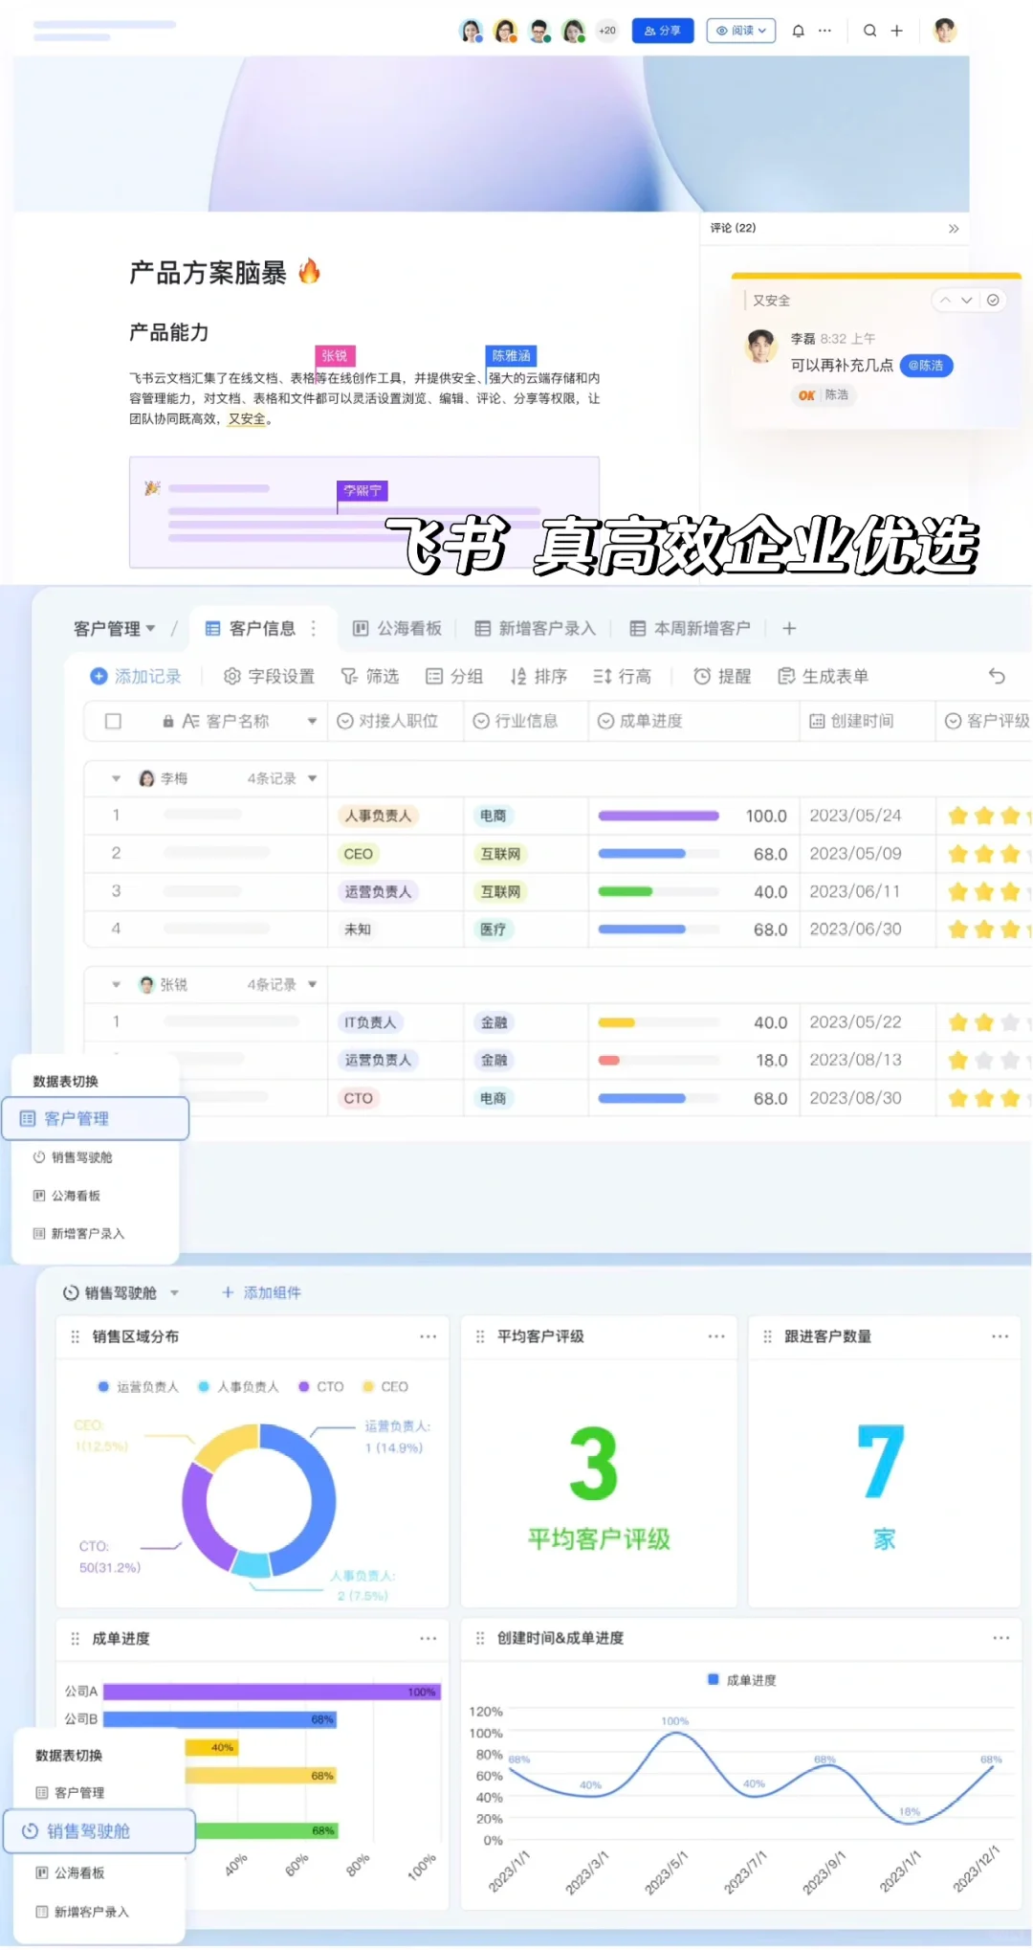Open the 客户信息 tab three-dot options
Viewport: 1033px width, 1950px height.
click(313, 628)
